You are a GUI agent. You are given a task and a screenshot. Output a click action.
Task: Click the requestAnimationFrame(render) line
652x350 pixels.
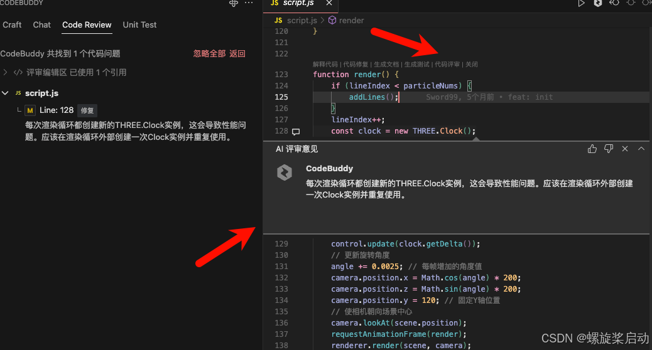tap(399, 334)
